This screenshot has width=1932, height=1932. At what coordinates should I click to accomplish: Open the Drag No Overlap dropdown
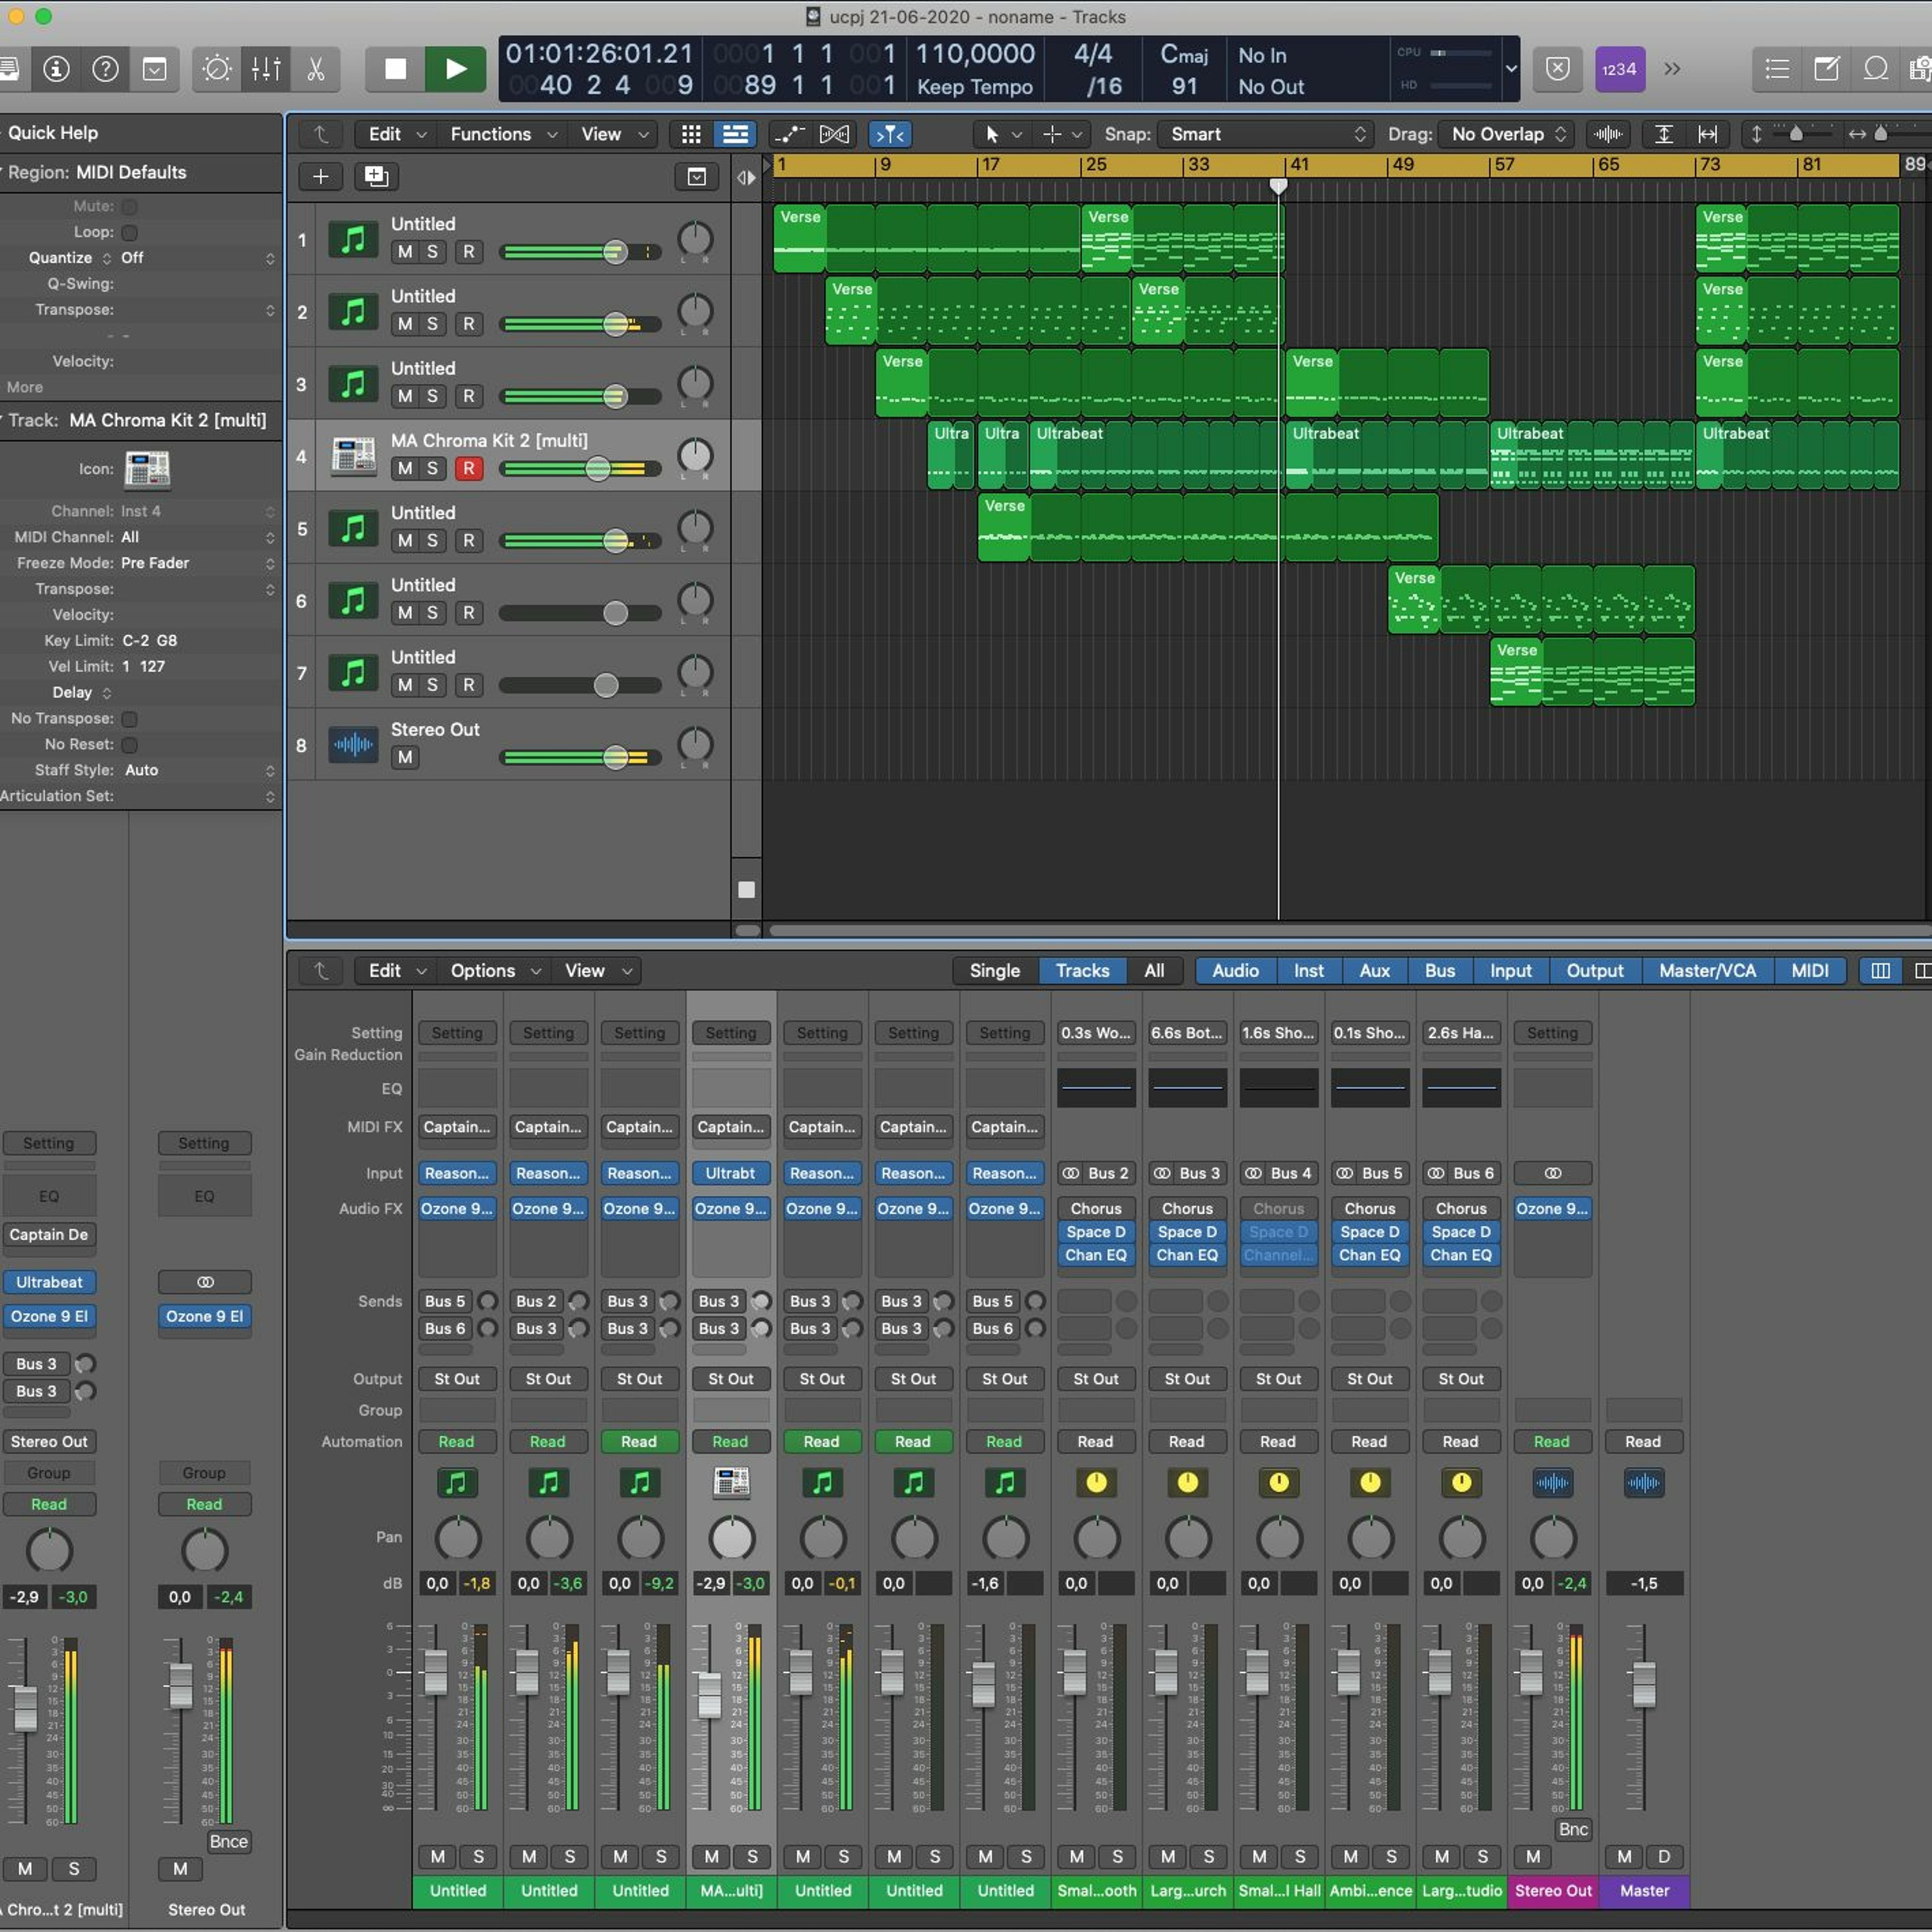1505,134
